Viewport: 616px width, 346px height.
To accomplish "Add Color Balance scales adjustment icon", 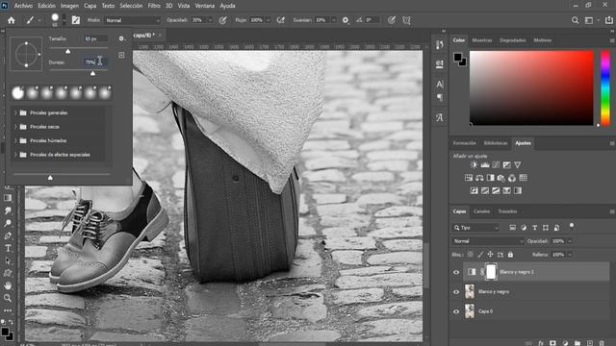I will [479, 178].
